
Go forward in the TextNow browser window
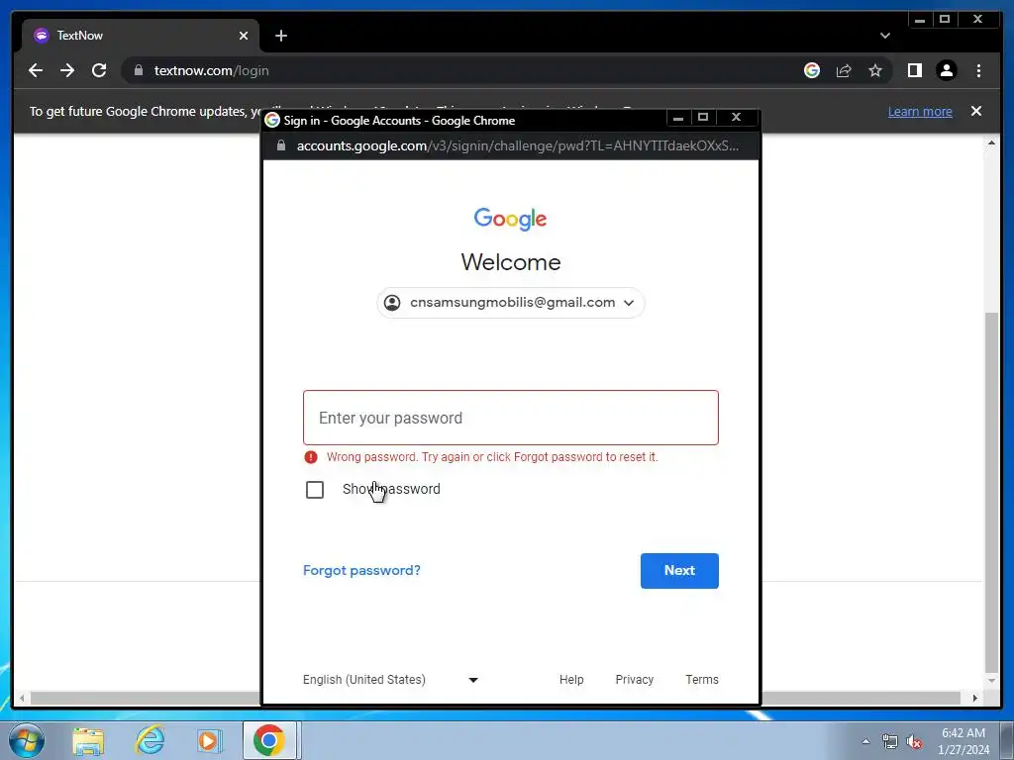[x=67, y=70]
